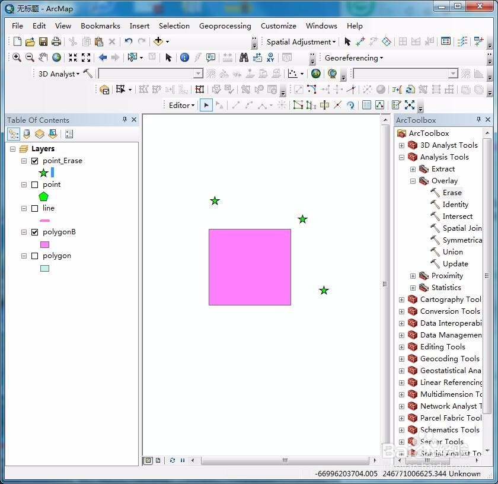Open the Editor dropdown menu
The height and width of the screenshot is (484, 498).
coord(181,105)
